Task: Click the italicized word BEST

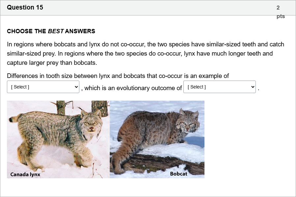Action: (x=55, y=31)
